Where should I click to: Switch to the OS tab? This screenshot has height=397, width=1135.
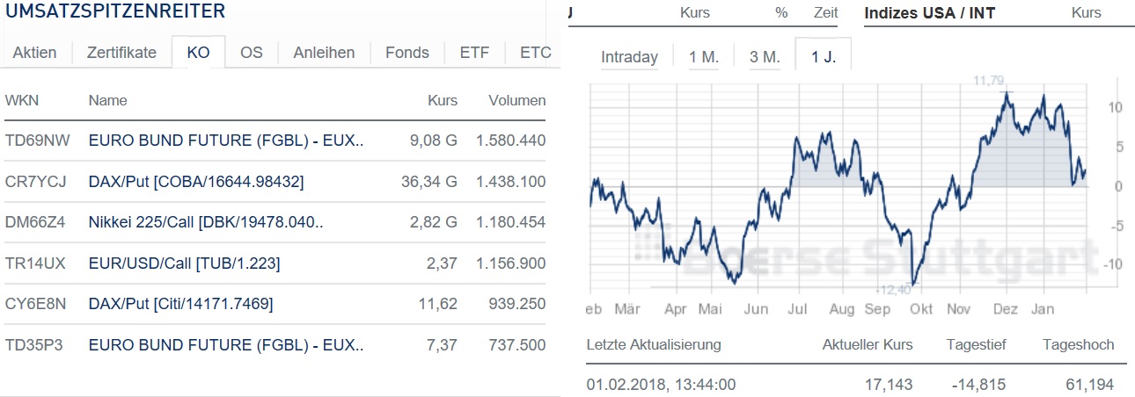point(252,53)
